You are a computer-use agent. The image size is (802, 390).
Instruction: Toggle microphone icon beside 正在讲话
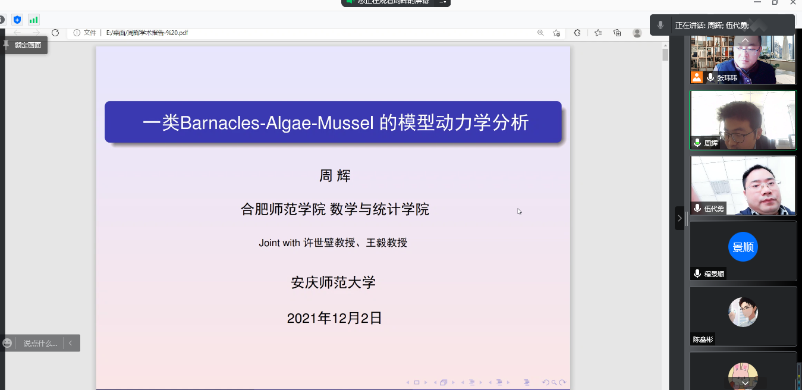click(x=661, y=26)
